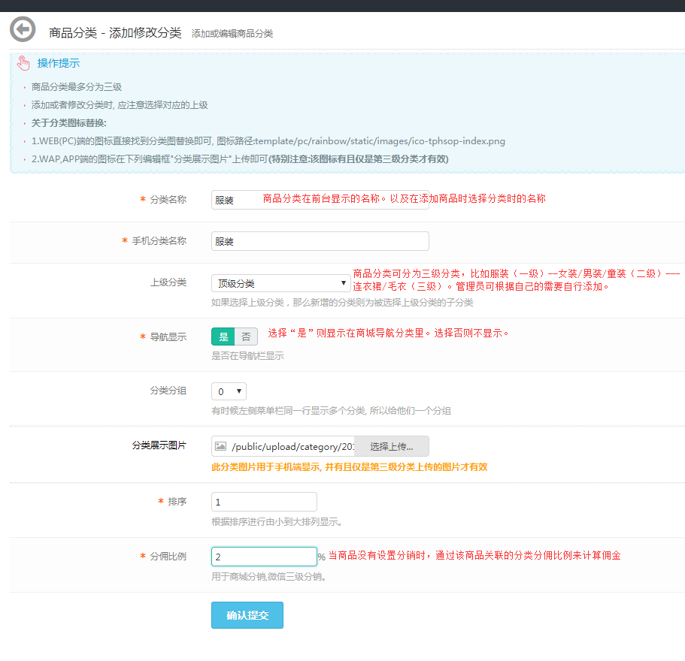Click into the 分类名称 input showing 服装
This screenshot has width=685, height=661.
232,201
